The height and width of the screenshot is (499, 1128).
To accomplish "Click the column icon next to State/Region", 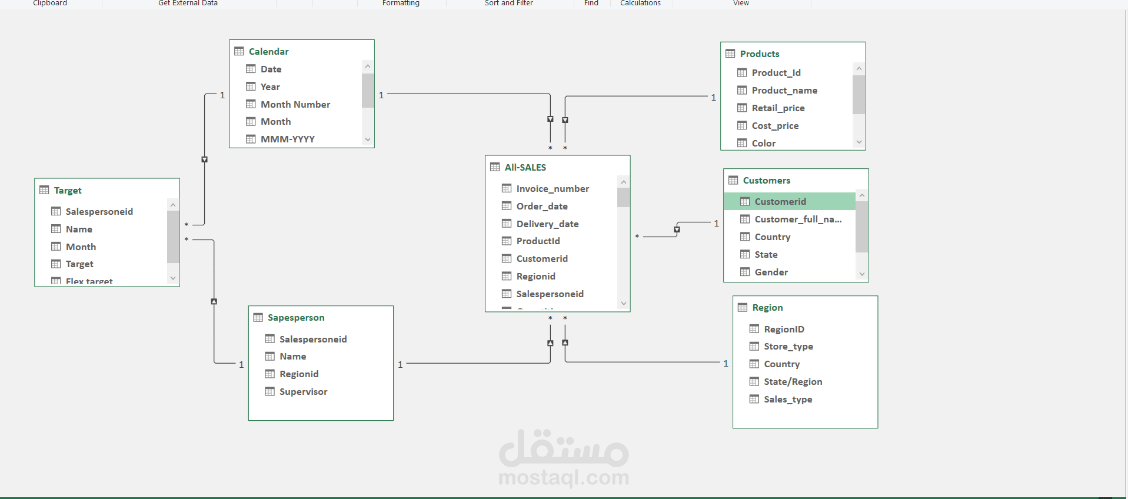I will [754, 381].
